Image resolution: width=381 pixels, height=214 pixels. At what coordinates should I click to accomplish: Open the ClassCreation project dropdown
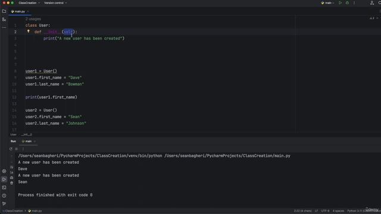click(x=29, y=3)
